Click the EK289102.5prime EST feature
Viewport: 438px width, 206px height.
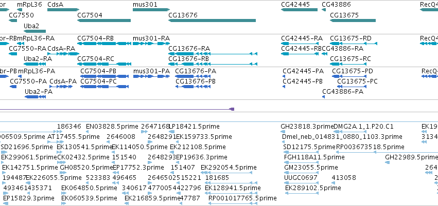(302, 193)
